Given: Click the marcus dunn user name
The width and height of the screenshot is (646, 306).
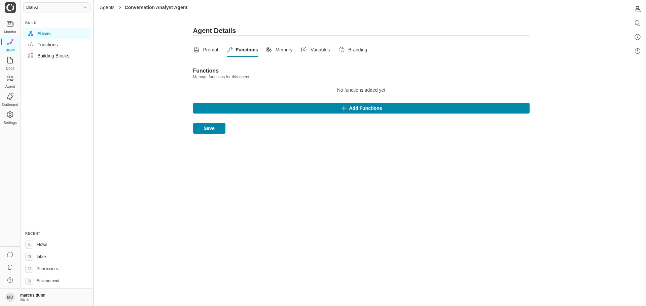Looking at the screenshot, I should [x=33, y=295].
